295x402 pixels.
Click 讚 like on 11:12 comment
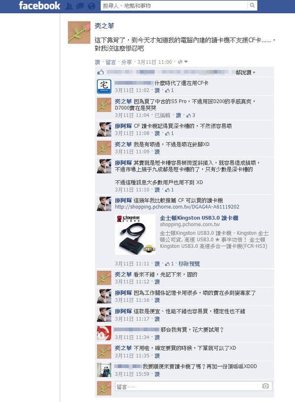click(157, 282)
